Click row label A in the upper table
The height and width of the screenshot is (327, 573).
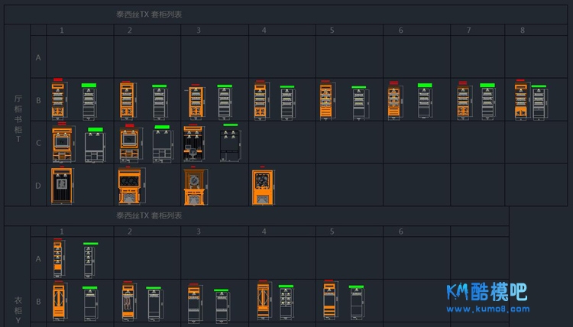pyautogui.click(x=37, y=57)
